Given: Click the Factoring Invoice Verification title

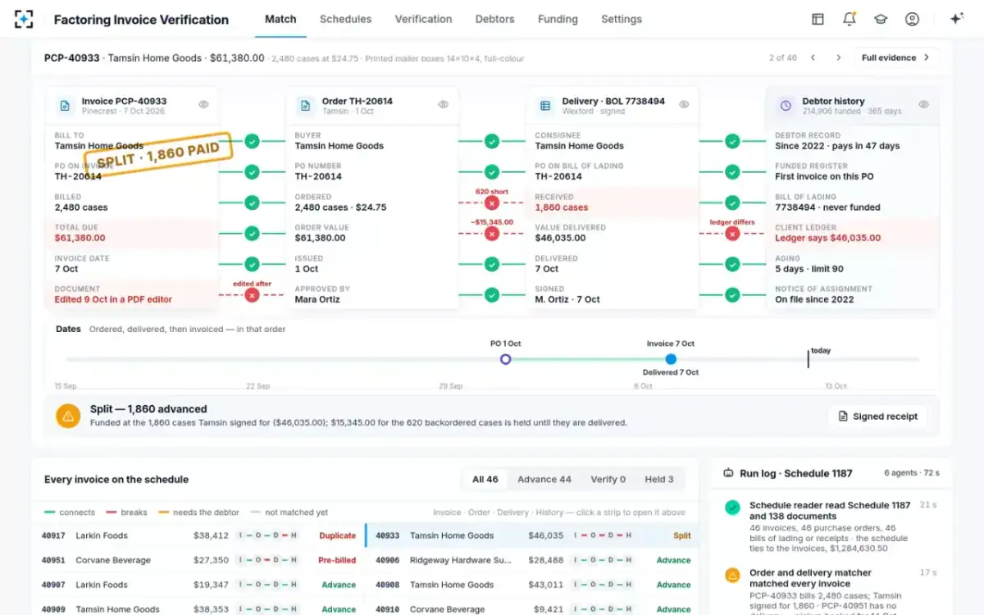Looking at the screenshot, I should [x=141, y=19].
